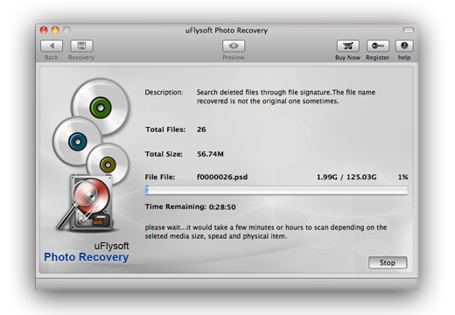
Task: Click the olive-center disc graphic
Action: 108,164
